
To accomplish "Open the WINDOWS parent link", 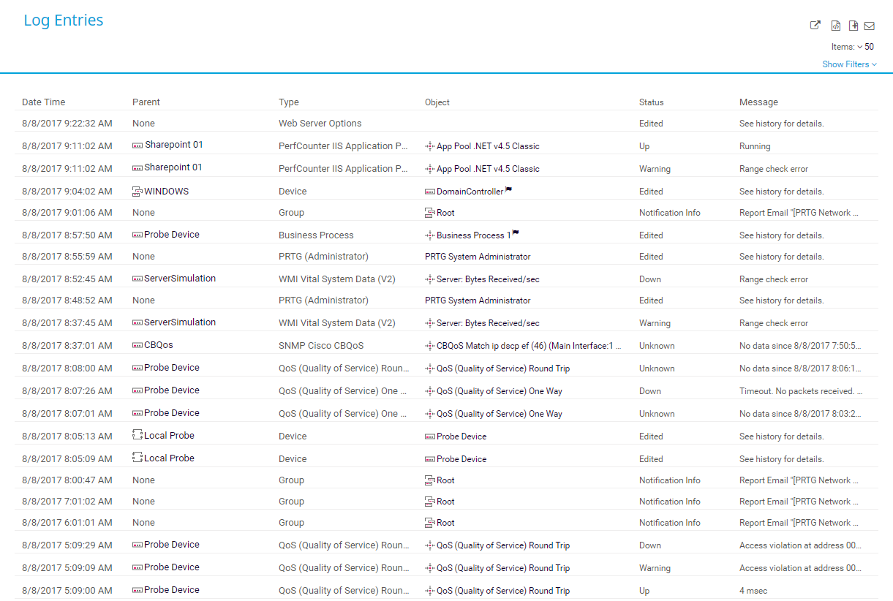I will coord(166,192).
